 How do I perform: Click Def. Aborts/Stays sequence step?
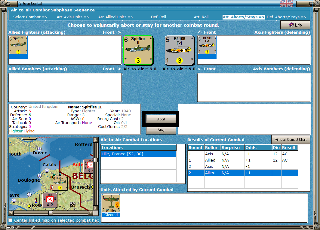point(286,17)
